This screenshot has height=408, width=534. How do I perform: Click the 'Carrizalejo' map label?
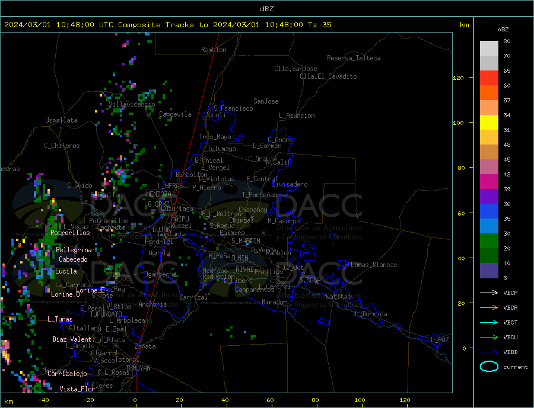68,374
